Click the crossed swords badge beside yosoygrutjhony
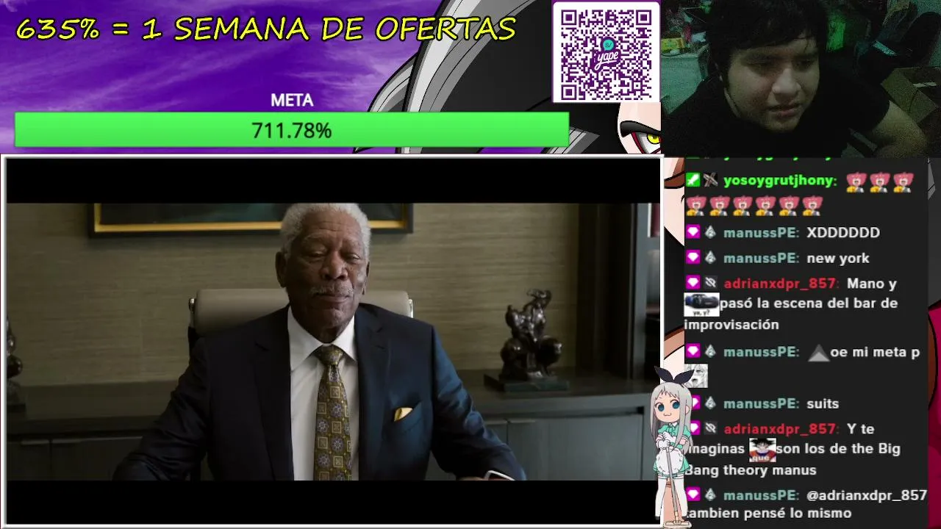Image resolution: width=941 pixels, height=529 pixels. coord(710,180)
